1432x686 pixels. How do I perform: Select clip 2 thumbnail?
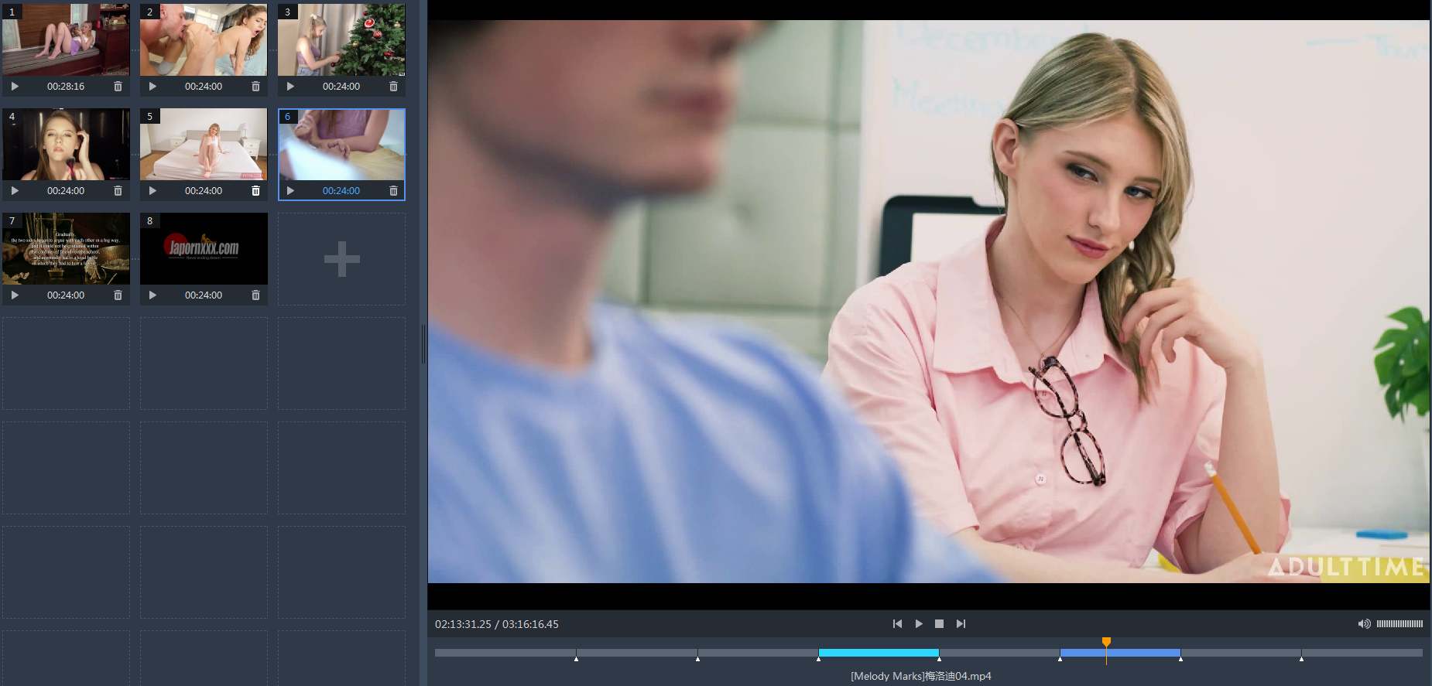(204, 39)
